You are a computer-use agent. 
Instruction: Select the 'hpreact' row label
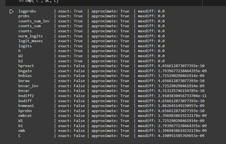point(26,66)
